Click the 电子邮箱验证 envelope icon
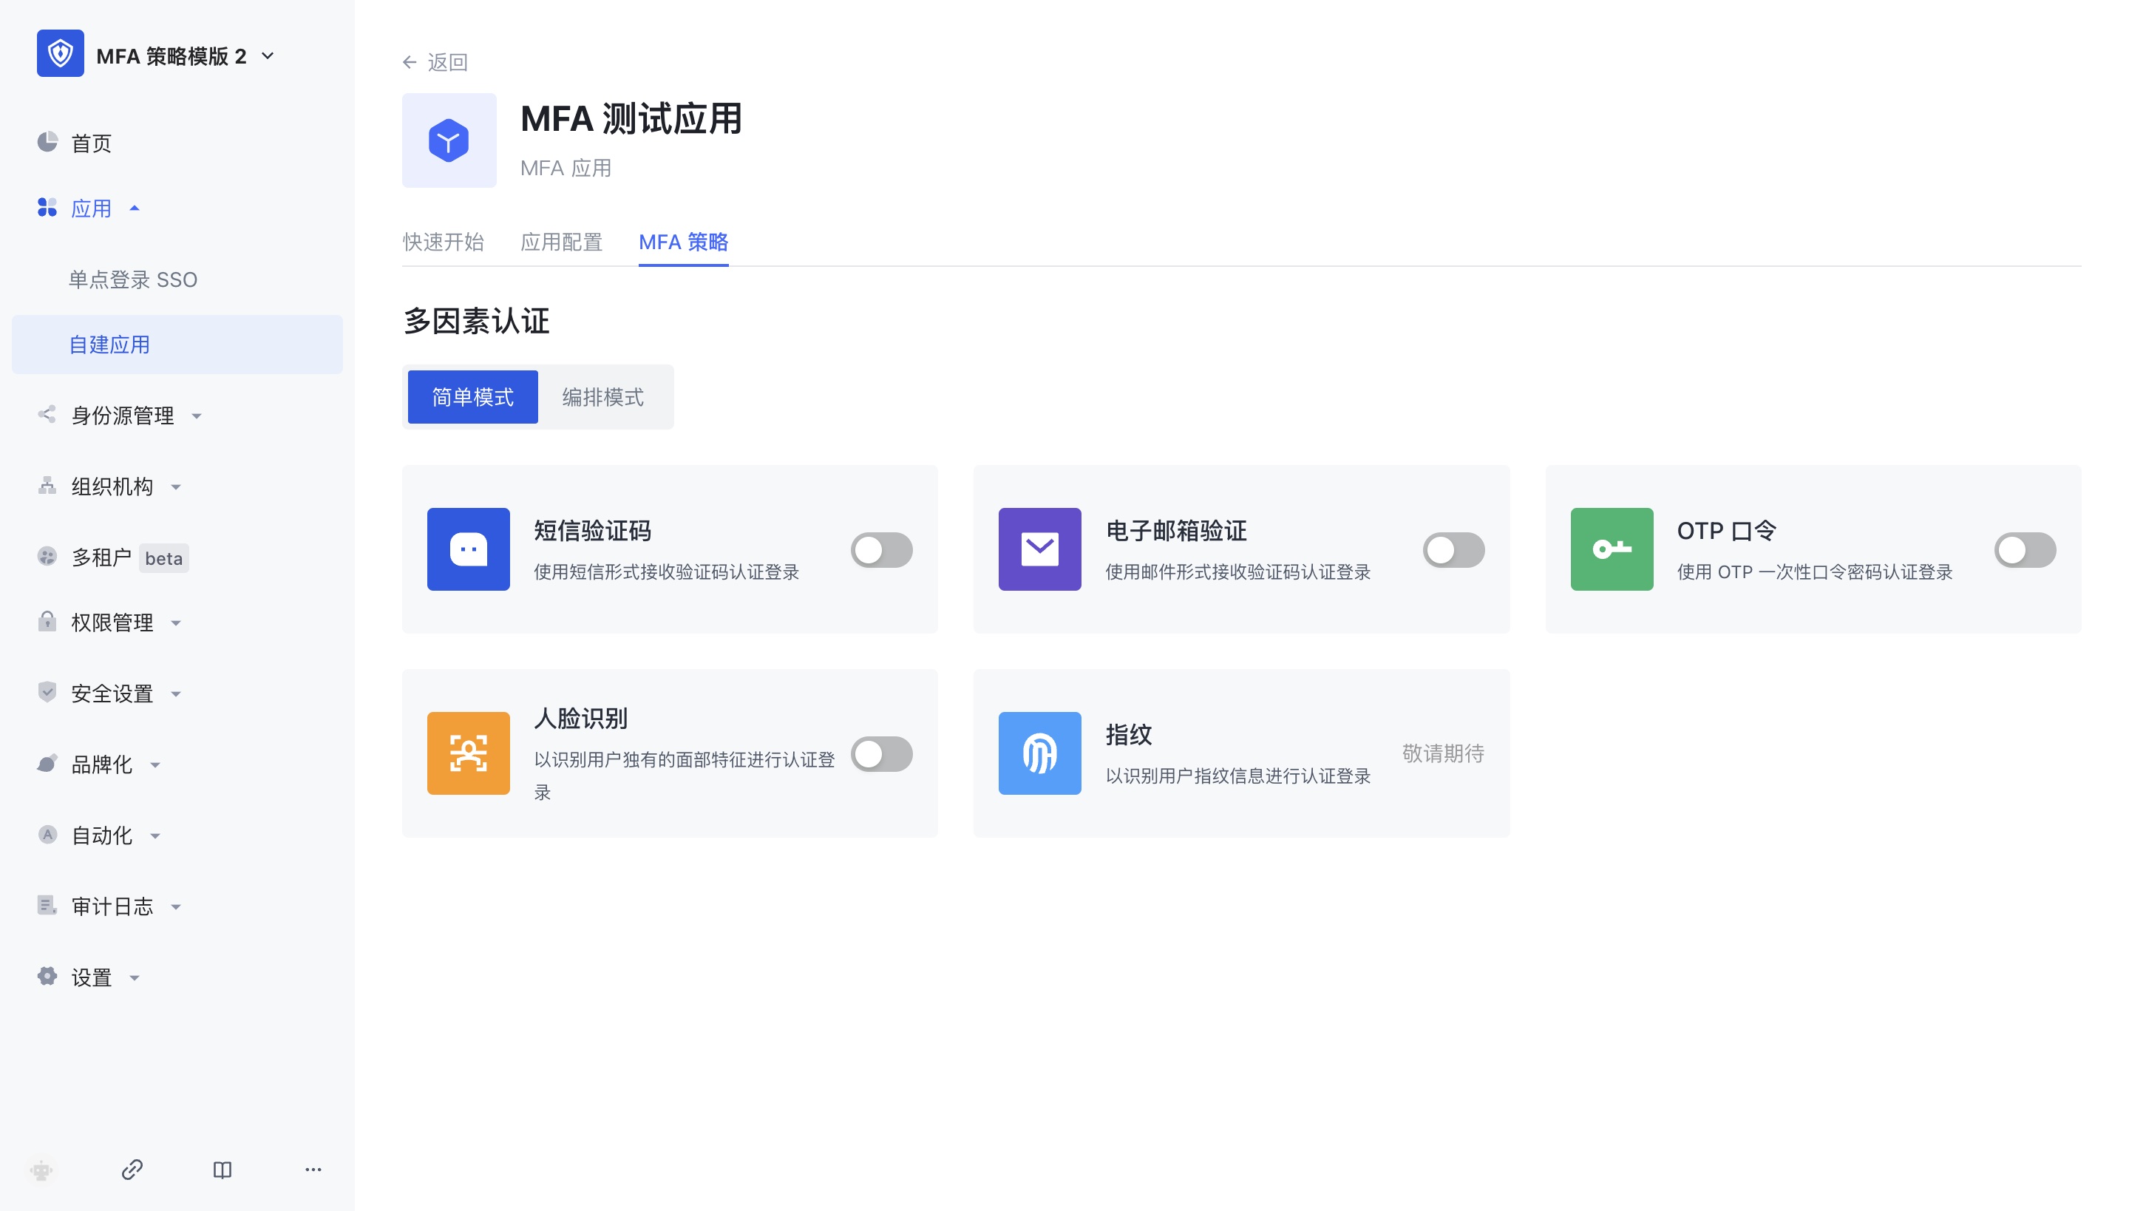Screen dimensions: 2129x1211 point(1039,549)
